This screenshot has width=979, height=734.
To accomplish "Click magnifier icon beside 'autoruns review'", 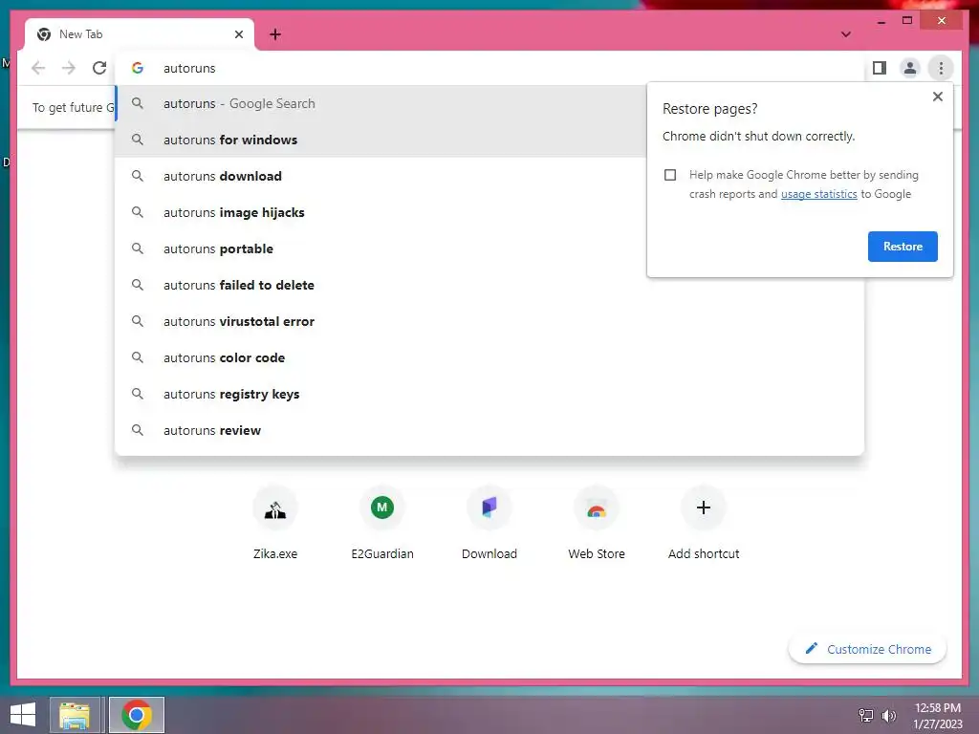I will 138,430.
